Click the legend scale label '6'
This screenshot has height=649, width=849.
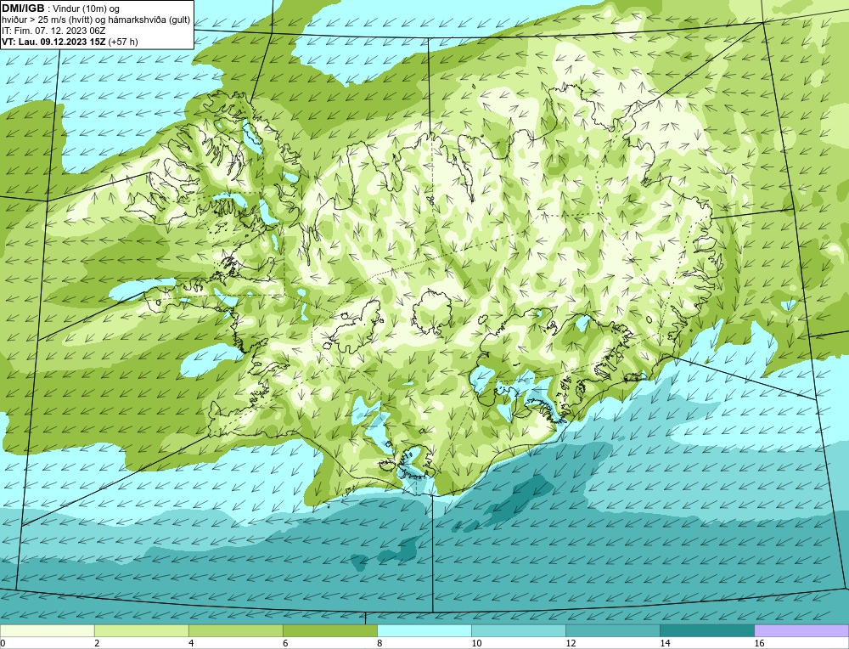pos(285,643)
